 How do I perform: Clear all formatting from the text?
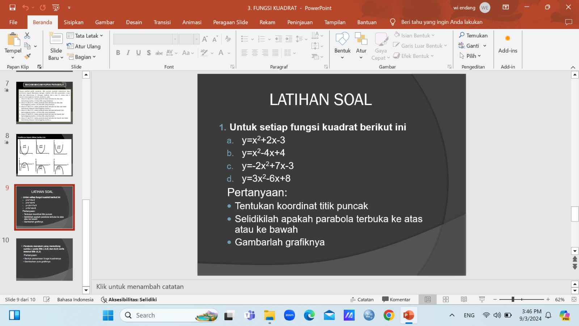pos(228,39)
